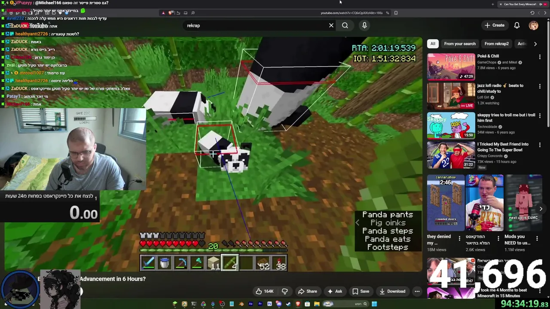Reload the page in the browser

pos(532,13)
